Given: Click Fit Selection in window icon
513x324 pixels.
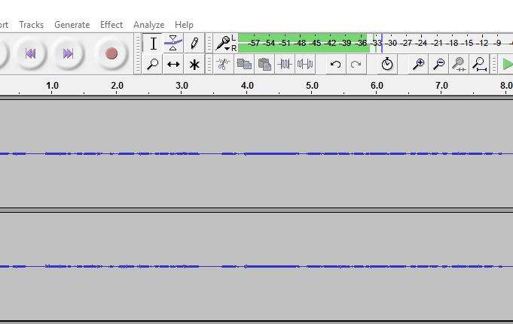Looking at the screenshot, I should [x=459, y=64].
